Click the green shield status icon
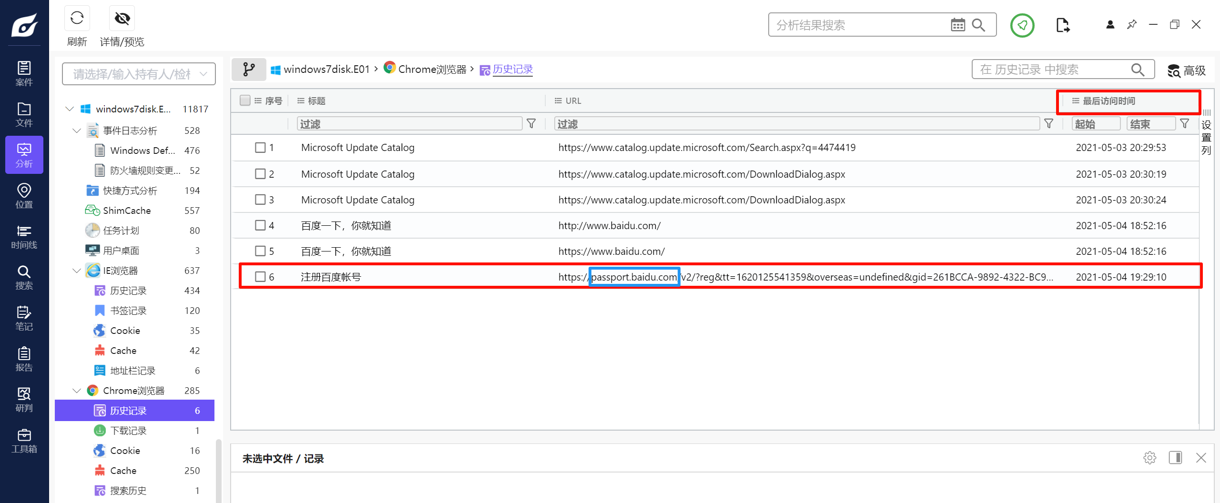Image resolution: width=1220 pixels, height=503 pixels. point(1022,25)
